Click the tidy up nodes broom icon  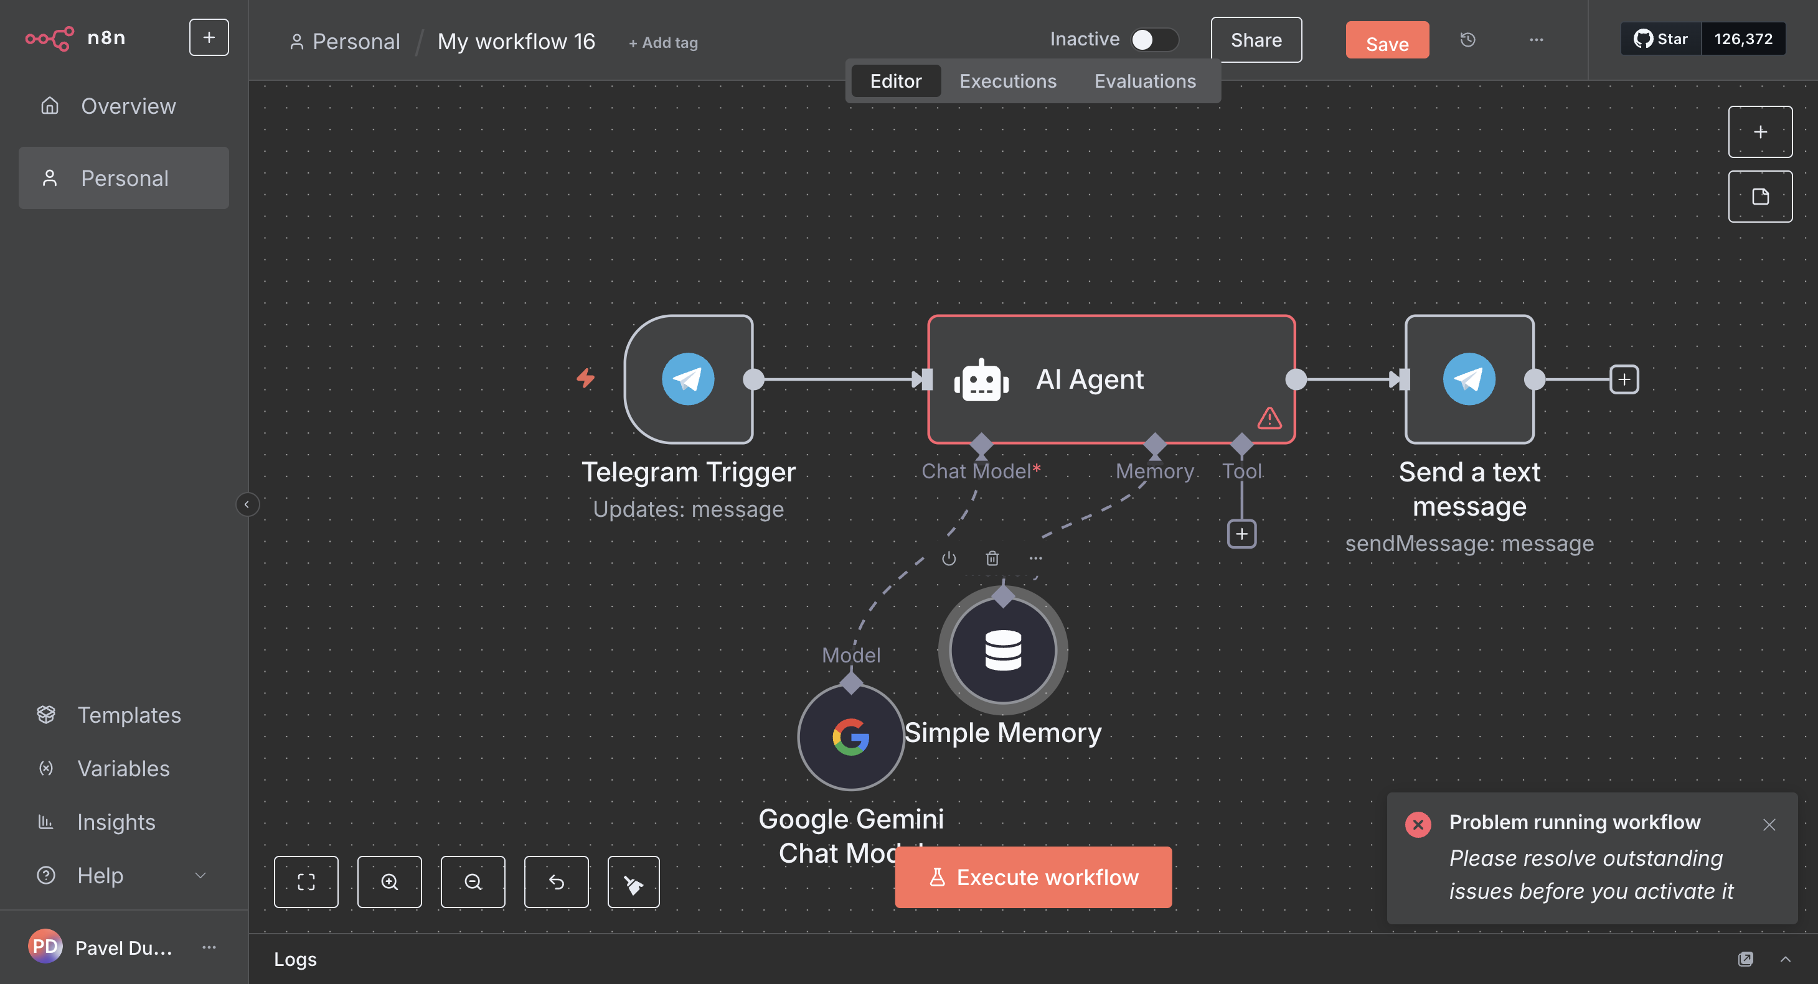point(633,882)
